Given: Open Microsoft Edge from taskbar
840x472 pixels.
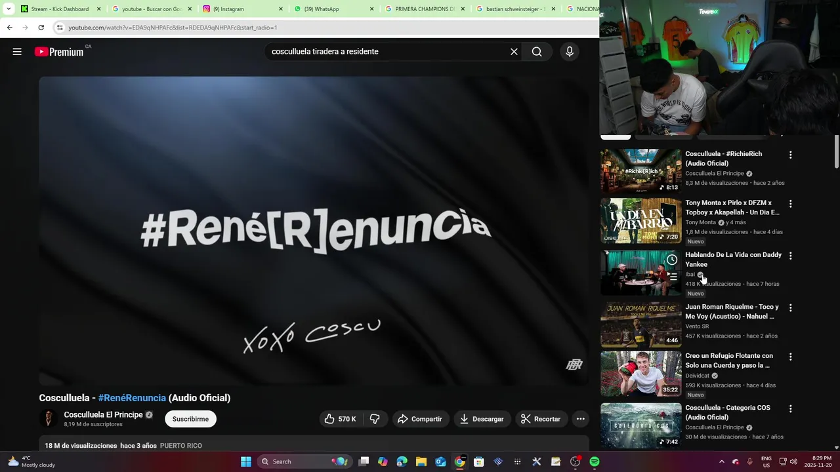Looking at the screenshot, I should pos(402,462).
